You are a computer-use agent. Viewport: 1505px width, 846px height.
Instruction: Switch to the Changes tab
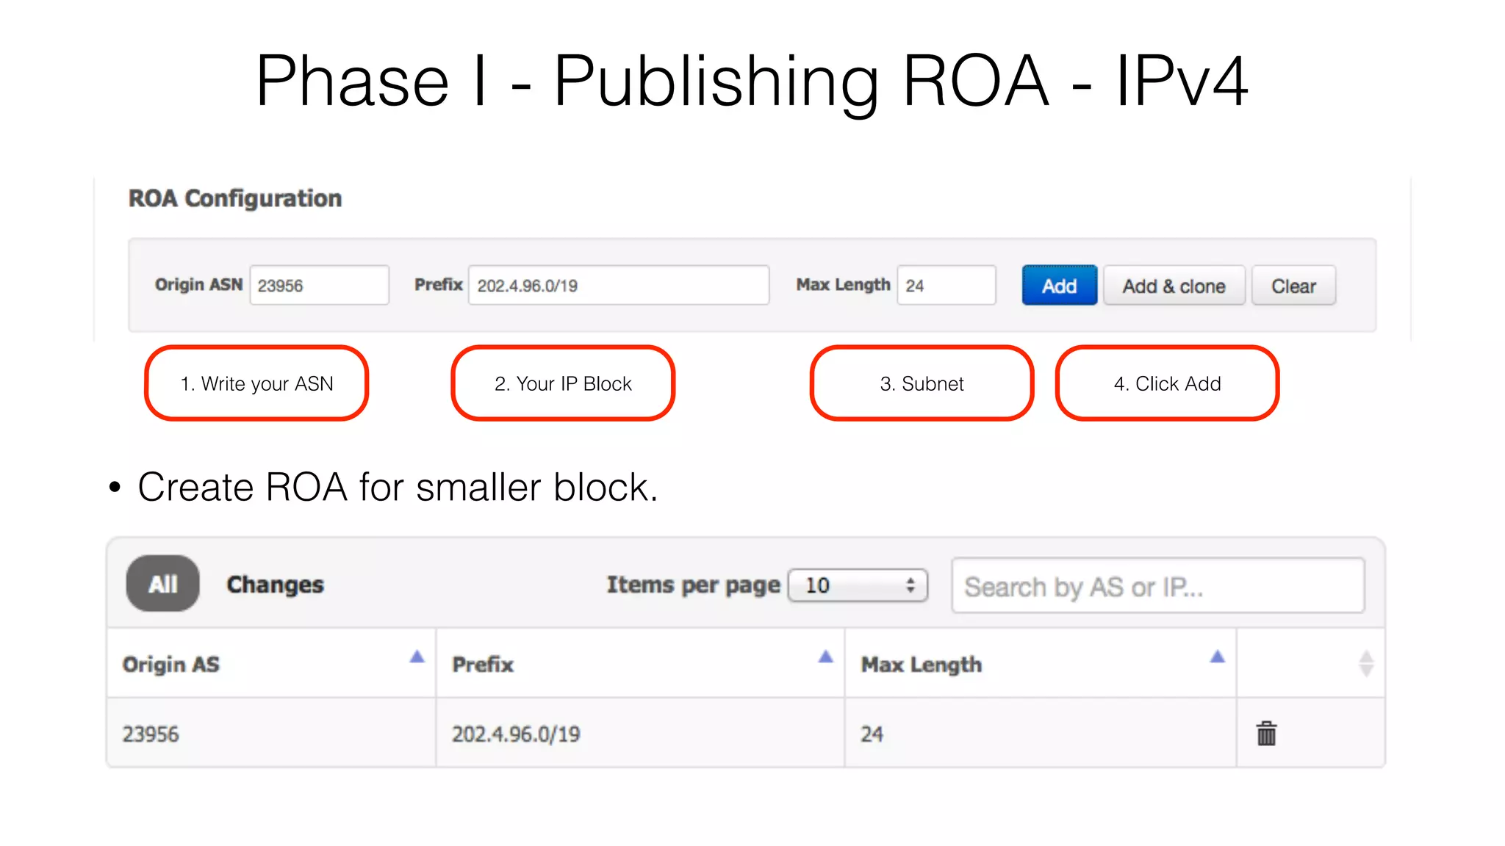[275, 585]
